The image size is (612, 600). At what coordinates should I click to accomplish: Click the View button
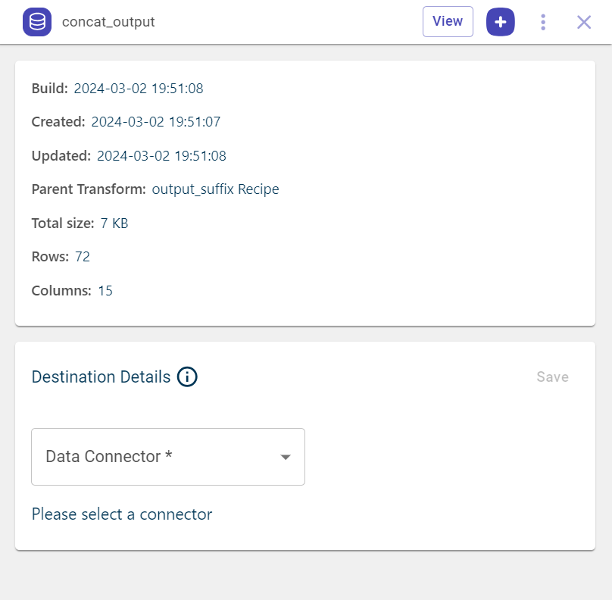pos(448,21)
